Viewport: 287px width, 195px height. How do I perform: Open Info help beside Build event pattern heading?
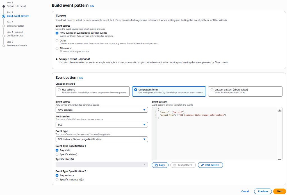pyautogui.click(x=92, y=6)
